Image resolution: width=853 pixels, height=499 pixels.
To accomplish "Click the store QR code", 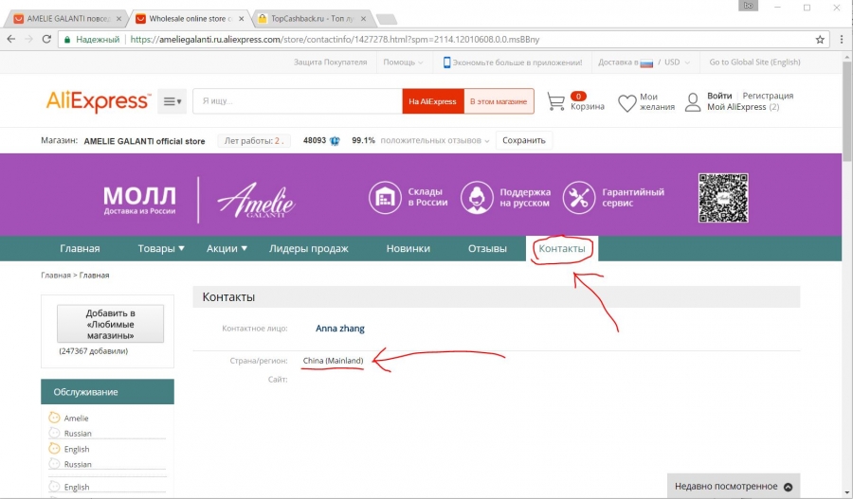I will [x=723, y=198].
